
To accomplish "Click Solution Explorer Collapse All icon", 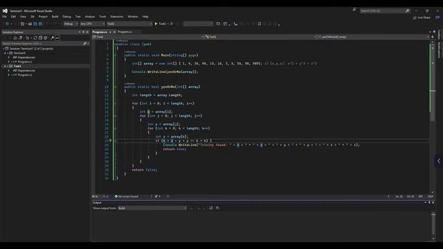I will tap(40, 38).
